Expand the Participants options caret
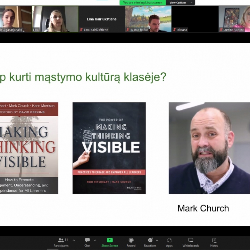The width and height of the screenshot is (250, 250). pyautogui.click(x=74, y=240)
